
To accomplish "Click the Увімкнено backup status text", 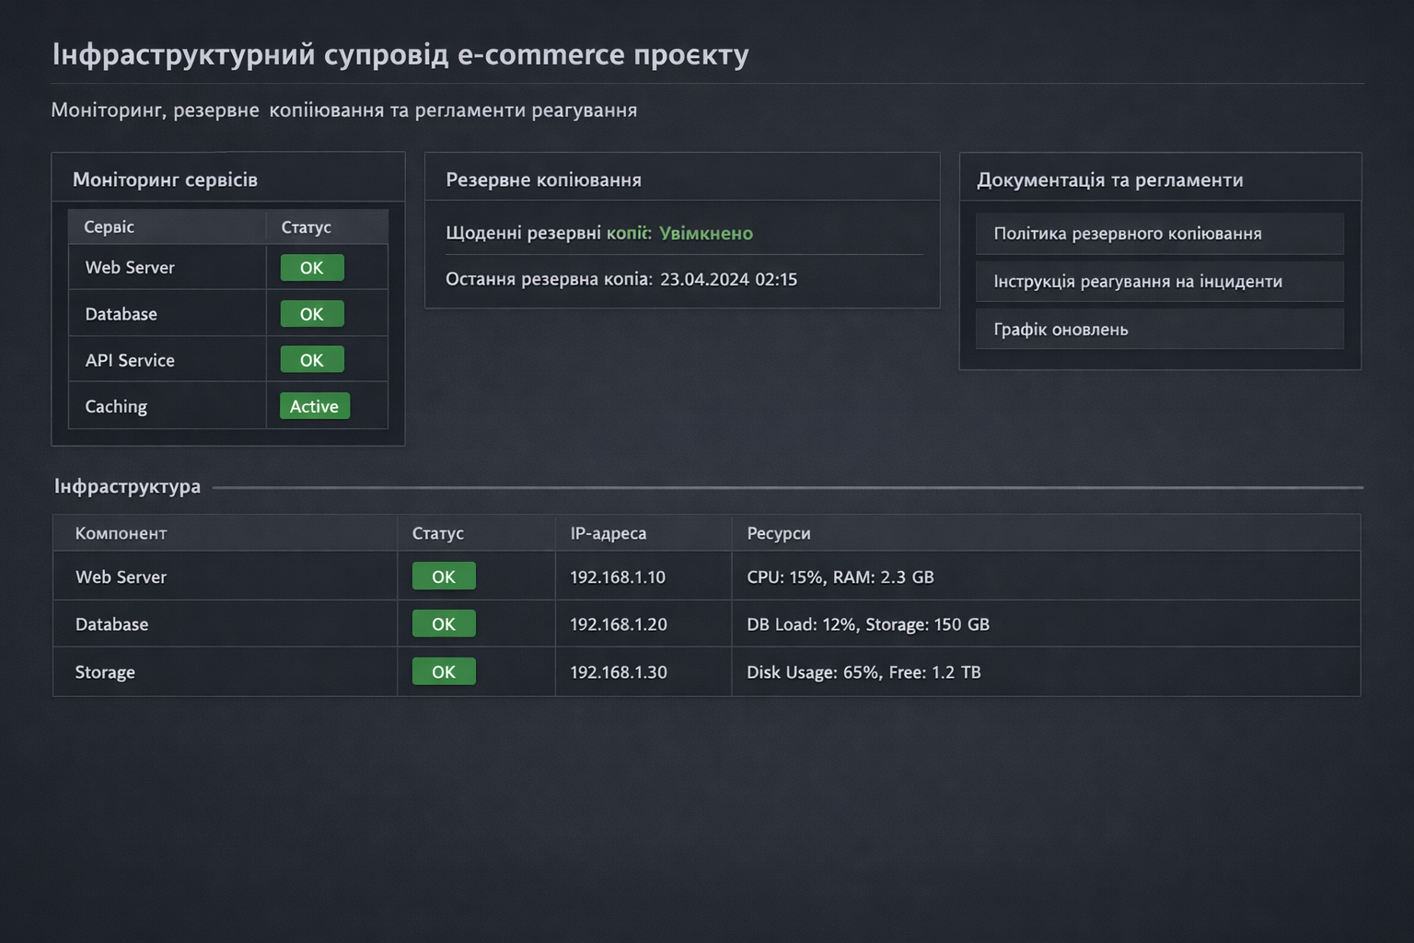I will coord(706,233).
